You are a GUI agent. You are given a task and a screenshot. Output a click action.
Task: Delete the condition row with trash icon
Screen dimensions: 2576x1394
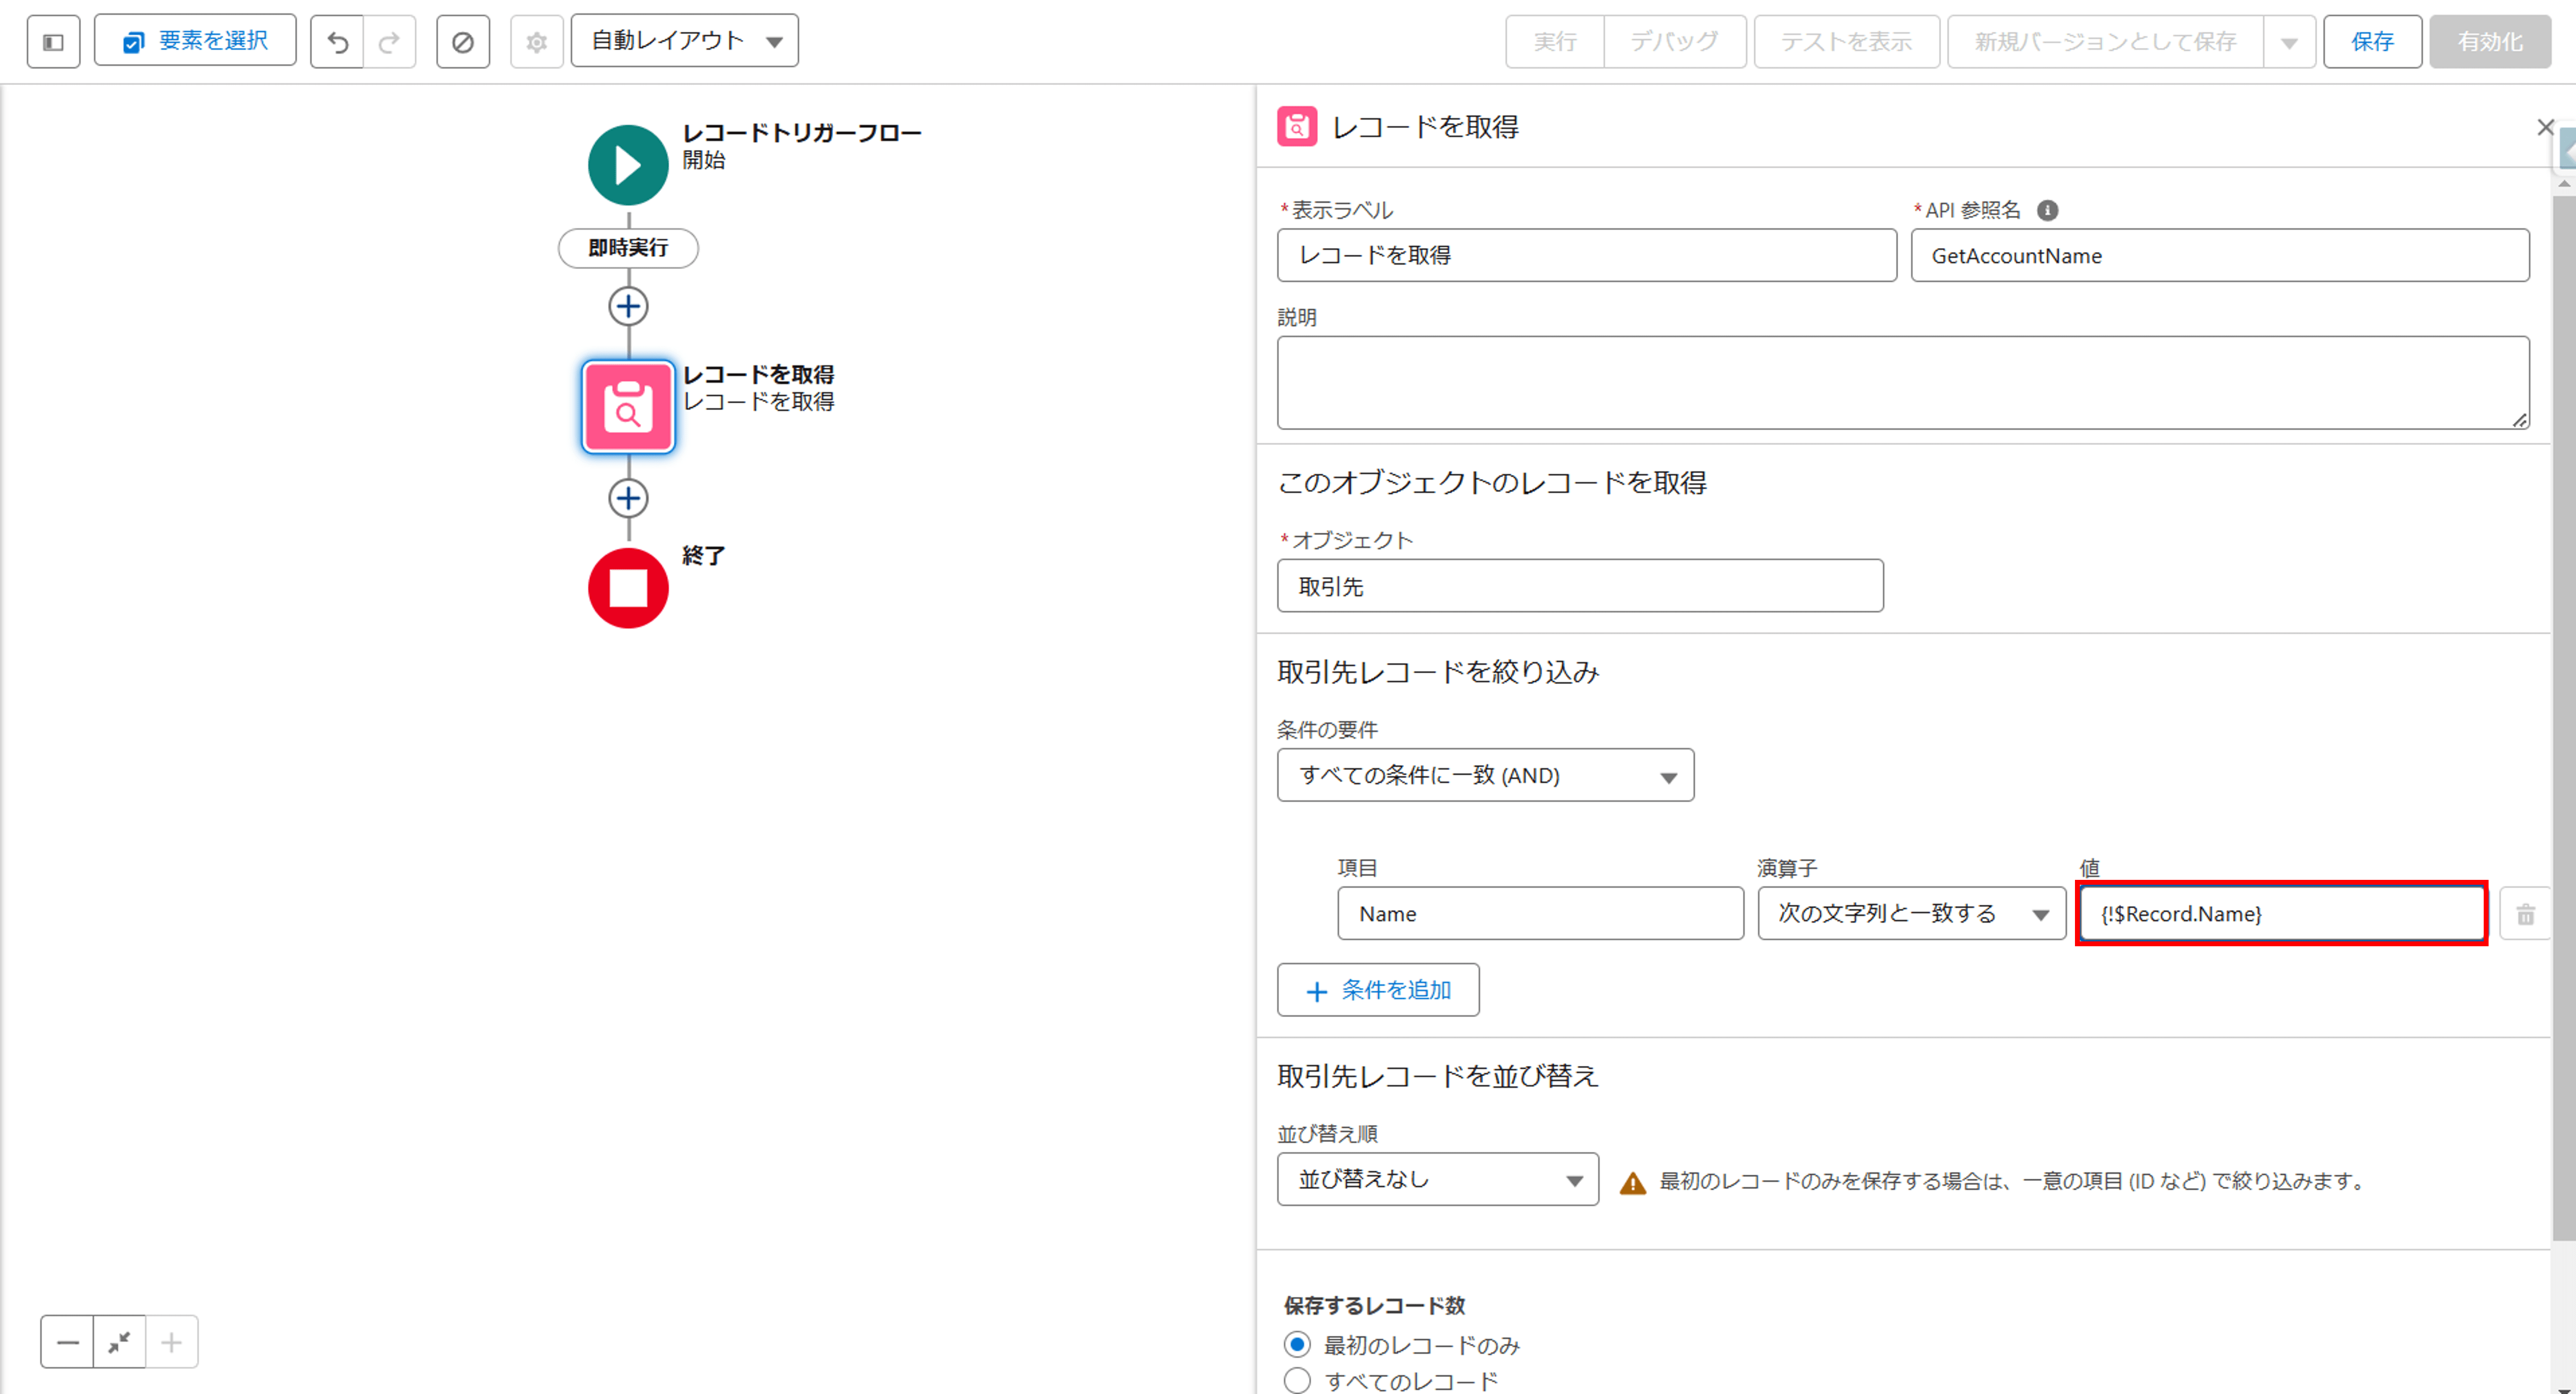click(2525, 914)
